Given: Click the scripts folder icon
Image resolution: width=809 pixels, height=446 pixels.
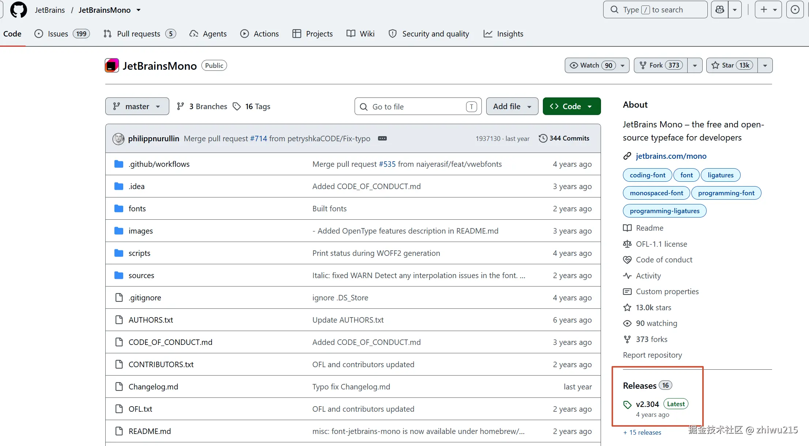Looking at the screenshot, I should [x=119, y=253].
